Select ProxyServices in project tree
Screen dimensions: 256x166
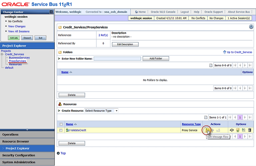(x=17, y=61)
